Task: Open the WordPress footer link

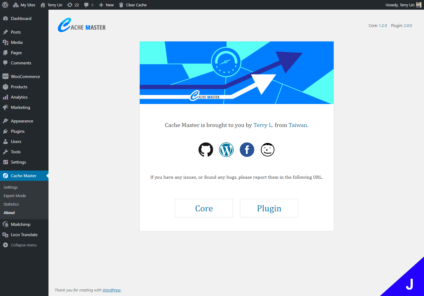Action: pos(112,290)
